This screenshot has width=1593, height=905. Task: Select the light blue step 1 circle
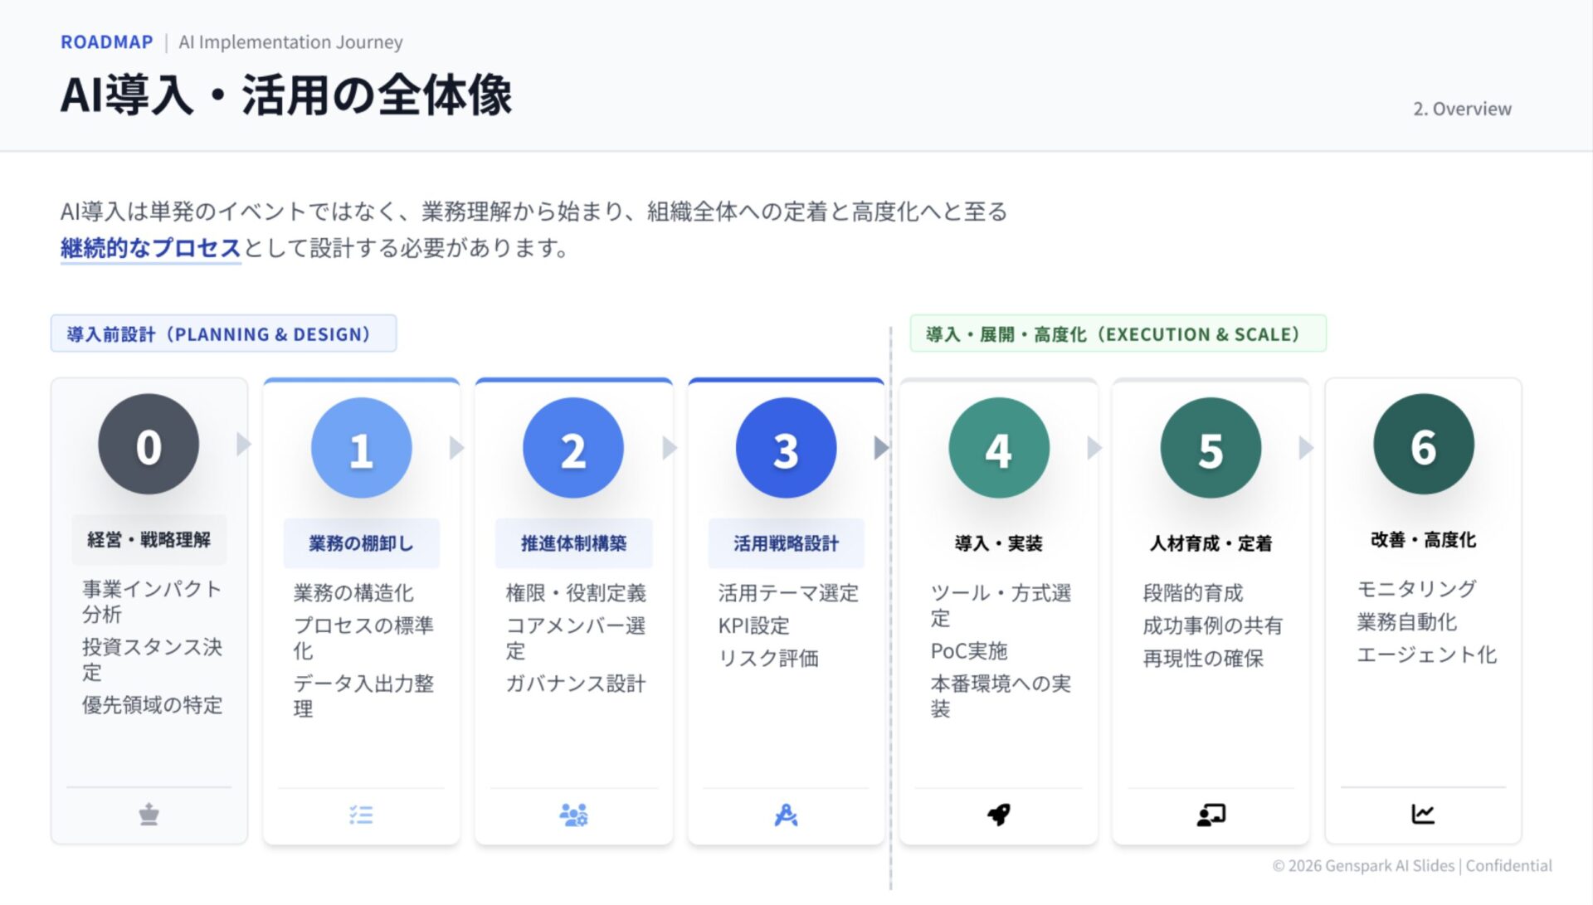[361, 448]
